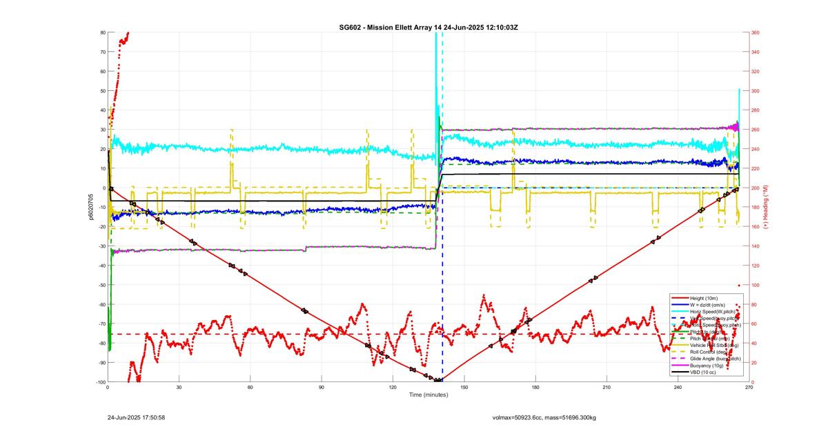This screenshot has height=429, width=828.
Task: Click the legend entry 'Buoyancy (10g)'
Action: point(707,366)
